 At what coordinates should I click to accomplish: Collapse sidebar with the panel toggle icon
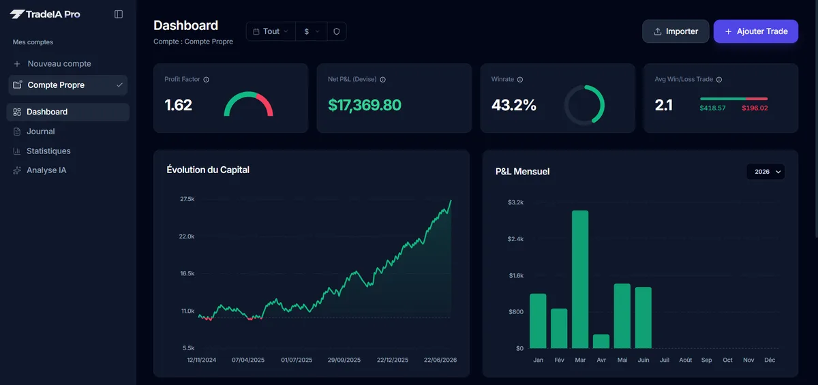(119, 14)
